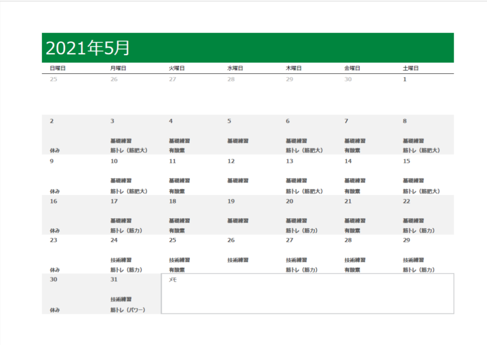Click 筋トレ（パワー）entry on May 31
Viewport: 487px width, 345px height.
(x=127, y=310)
